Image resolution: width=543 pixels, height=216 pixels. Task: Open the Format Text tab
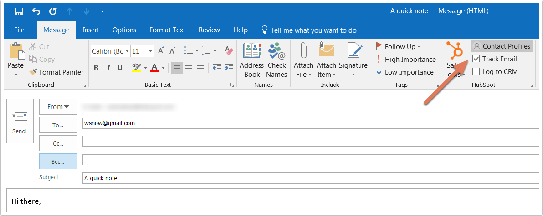tap(167, 30)
